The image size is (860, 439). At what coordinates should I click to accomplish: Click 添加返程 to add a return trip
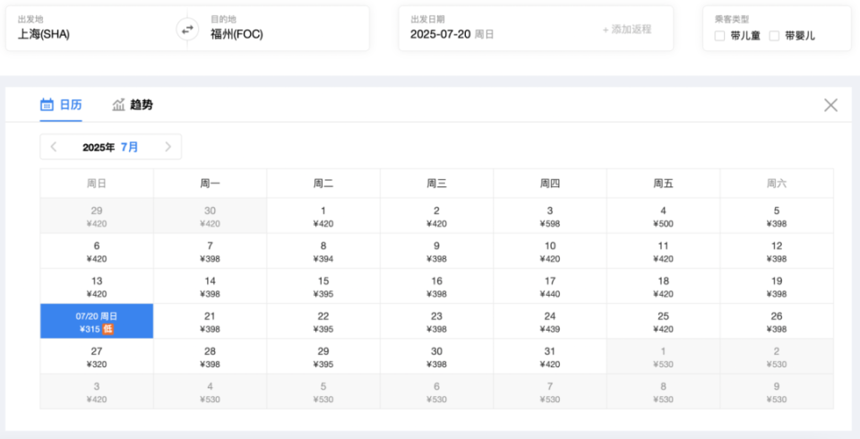tap(627, 29)
